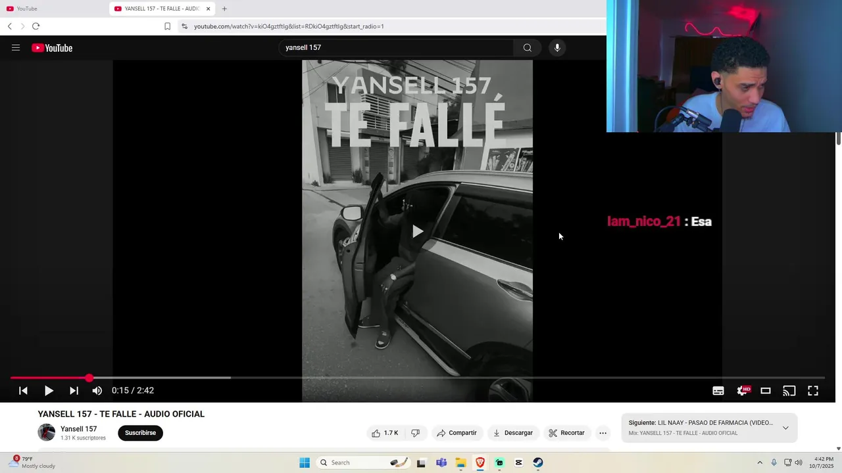Click the page vertical scrollbar thumb

point(838,139)
